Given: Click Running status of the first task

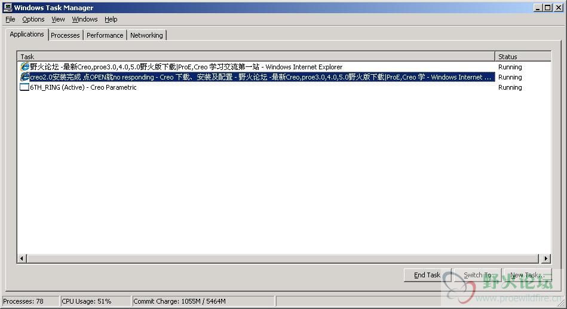Looking at the screenshot, I should point(510,67).
